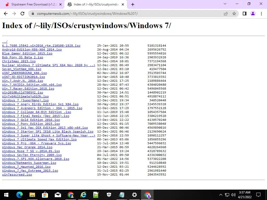Open Mail app from taskbar
The image size is (267, 200).
pyautogui.click(x=58, y=195)
